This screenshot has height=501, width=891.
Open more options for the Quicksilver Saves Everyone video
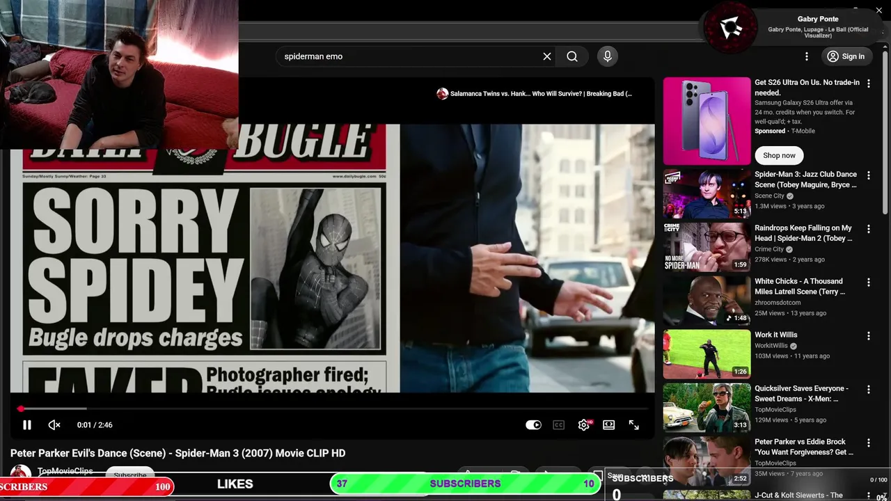(x=868, y=390)
